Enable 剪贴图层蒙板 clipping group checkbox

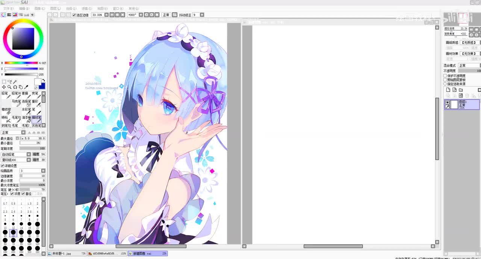coord(445,80)
